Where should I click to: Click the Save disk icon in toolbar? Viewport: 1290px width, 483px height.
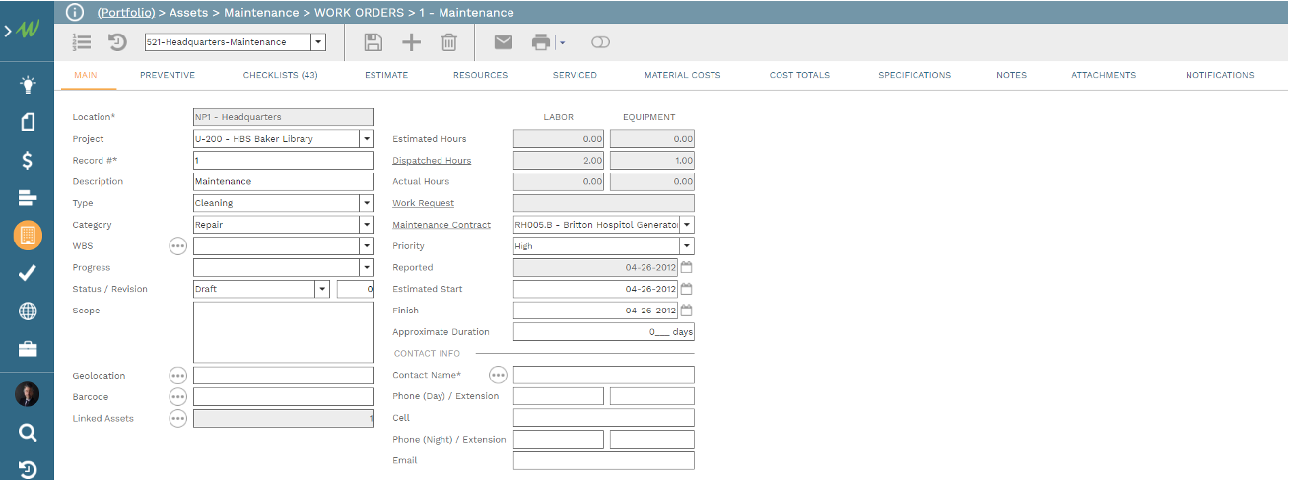point(373,42)
